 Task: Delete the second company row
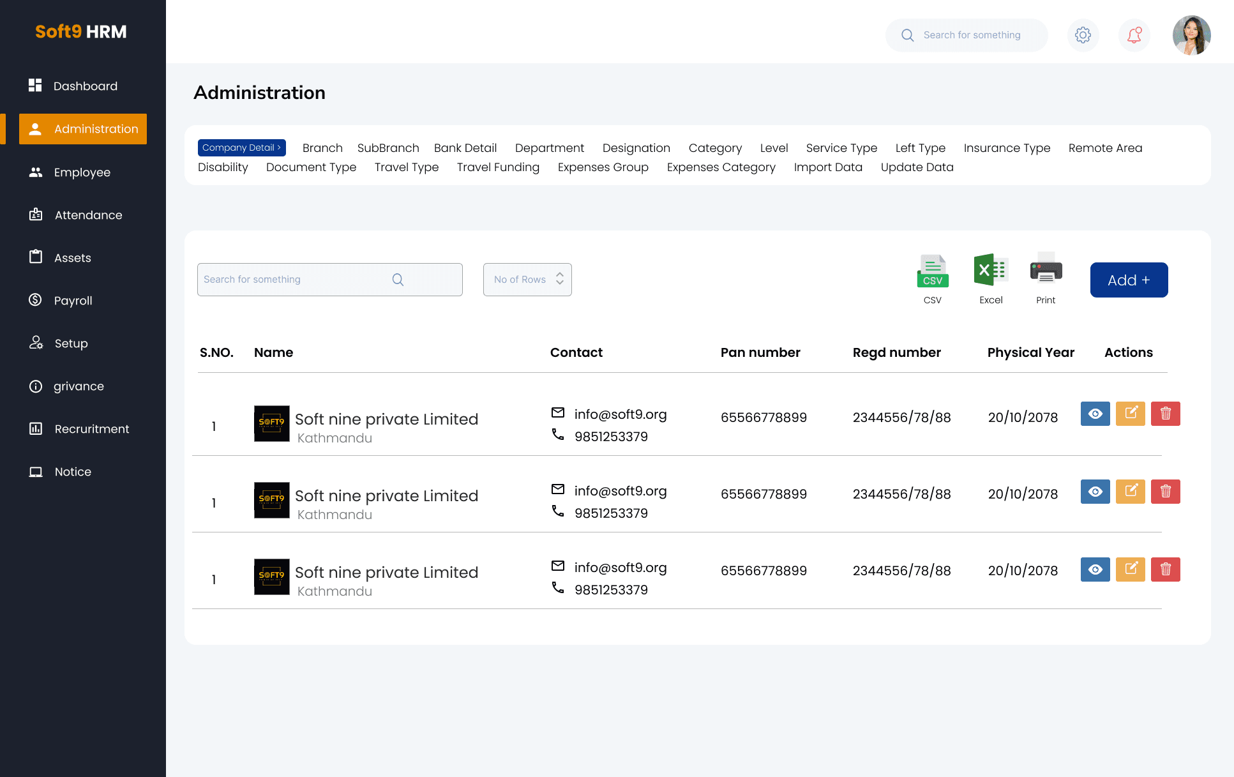pyautogui.click(x=1166, y=492)
